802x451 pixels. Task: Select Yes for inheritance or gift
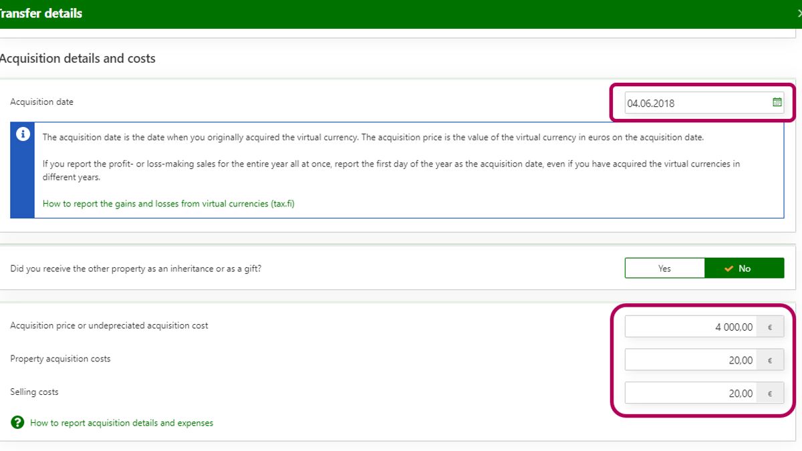click(664, 269)
